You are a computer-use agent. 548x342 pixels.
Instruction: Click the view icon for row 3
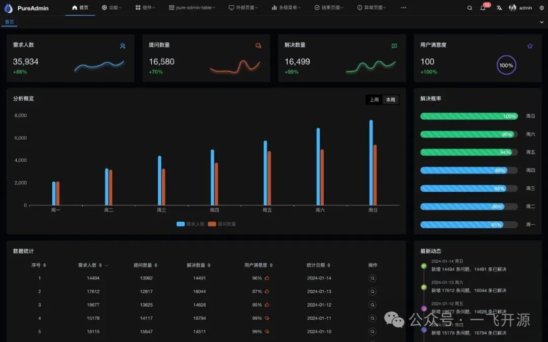click(372, 305)
